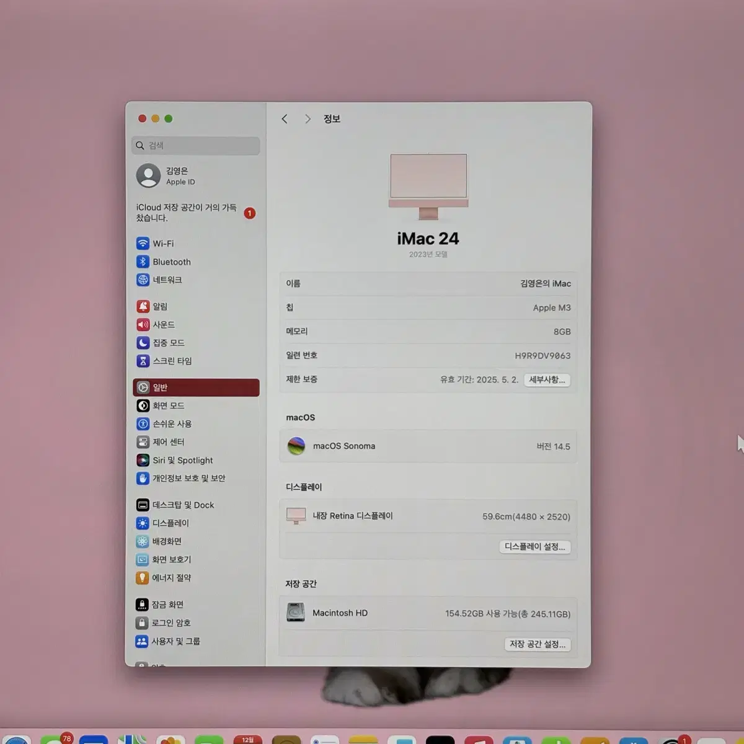Click the Macintosh HD disk label
Viewport: 744px width, 744px height.
(340, 613)
